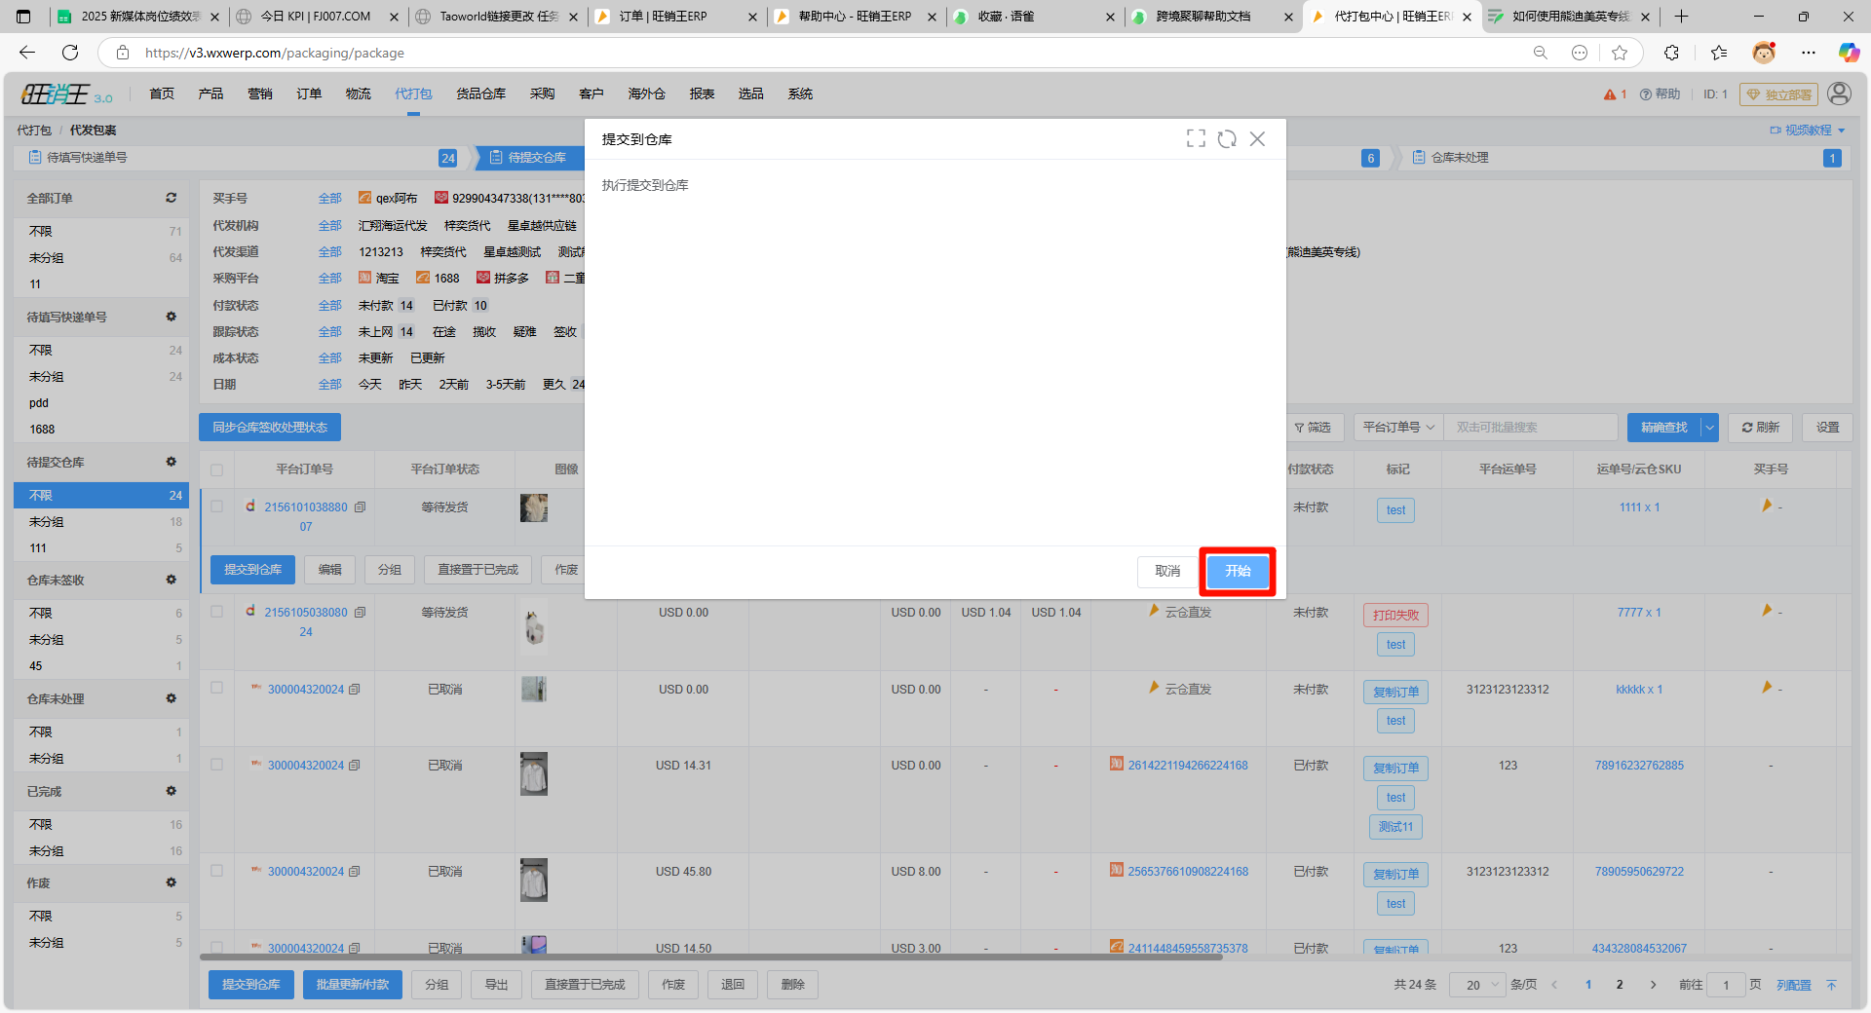Open 待填写快递单号 group settings gear

(171, 317)
